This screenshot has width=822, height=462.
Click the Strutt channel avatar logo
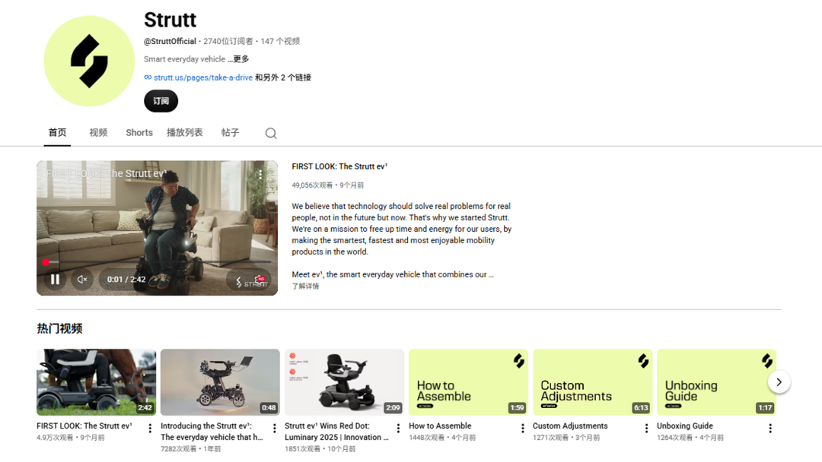tap(89, 62)
